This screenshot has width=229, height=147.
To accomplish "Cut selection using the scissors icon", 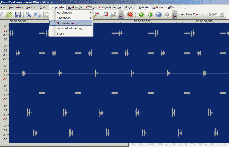I will point(29,14).
